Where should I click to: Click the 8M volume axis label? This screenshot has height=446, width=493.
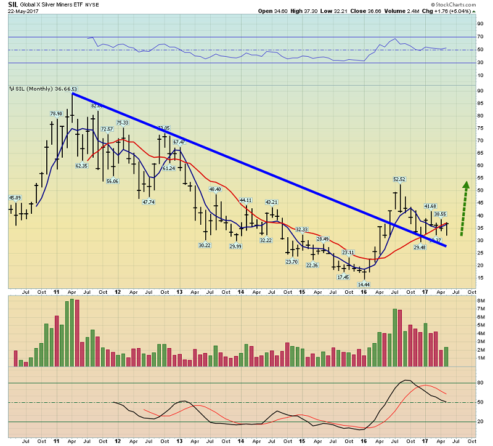click(x=481, y=301)
